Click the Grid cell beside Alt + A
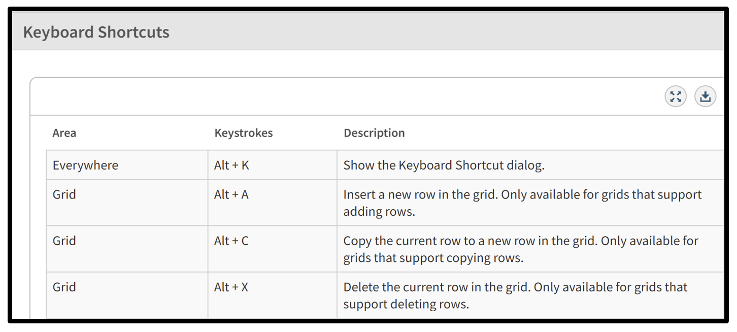 [127, 203]
